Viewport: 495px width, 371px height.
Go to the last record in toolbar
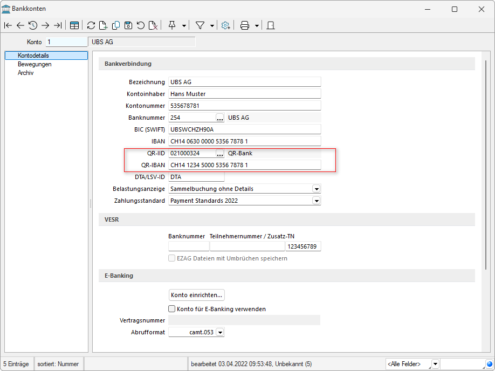pos(58,25)
